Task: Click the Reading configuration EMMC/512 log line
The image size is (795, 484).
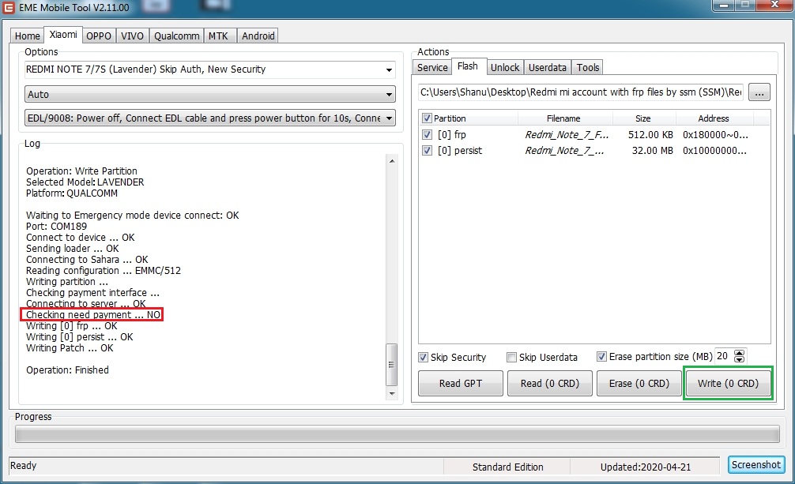Action: [104, 271]
